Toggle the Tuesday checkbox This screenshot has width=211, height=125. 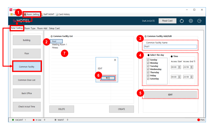(148, 66)
